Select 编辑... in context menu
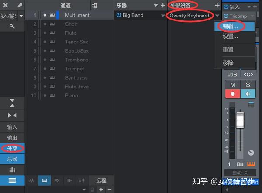The image size is (262, 193). click(234, 26)
